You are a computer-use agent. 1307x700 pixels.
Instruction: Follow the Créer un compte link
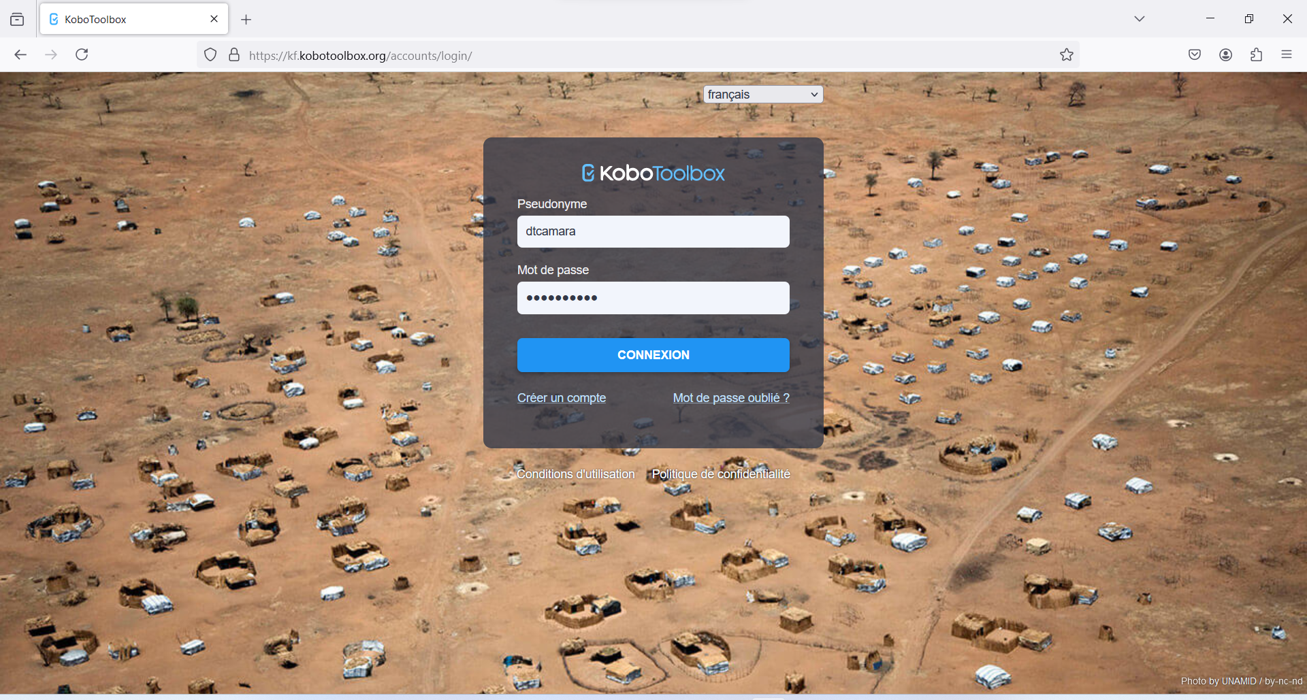coord(561,398)
